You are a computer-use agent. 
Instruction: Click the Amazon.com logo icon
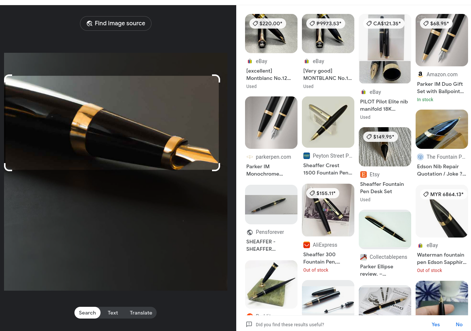(x=420, y=74)
